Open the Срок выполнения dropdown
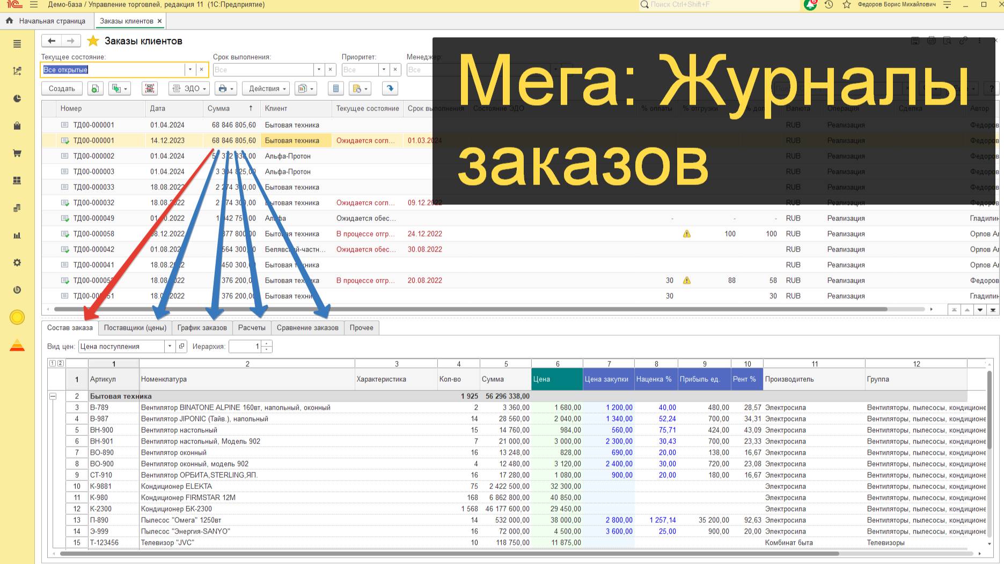 pyautogui.click(x=319, y=70)
